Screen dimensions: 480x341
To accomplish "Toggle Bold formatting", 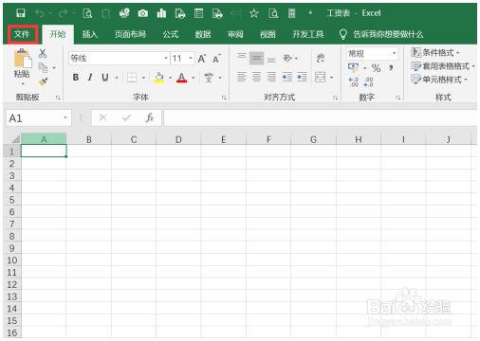I will pos(76,78).
